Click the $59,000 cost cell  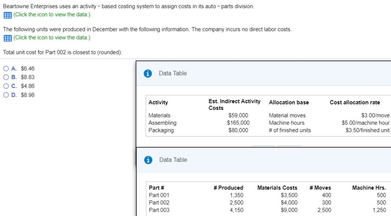click(238, 115)
